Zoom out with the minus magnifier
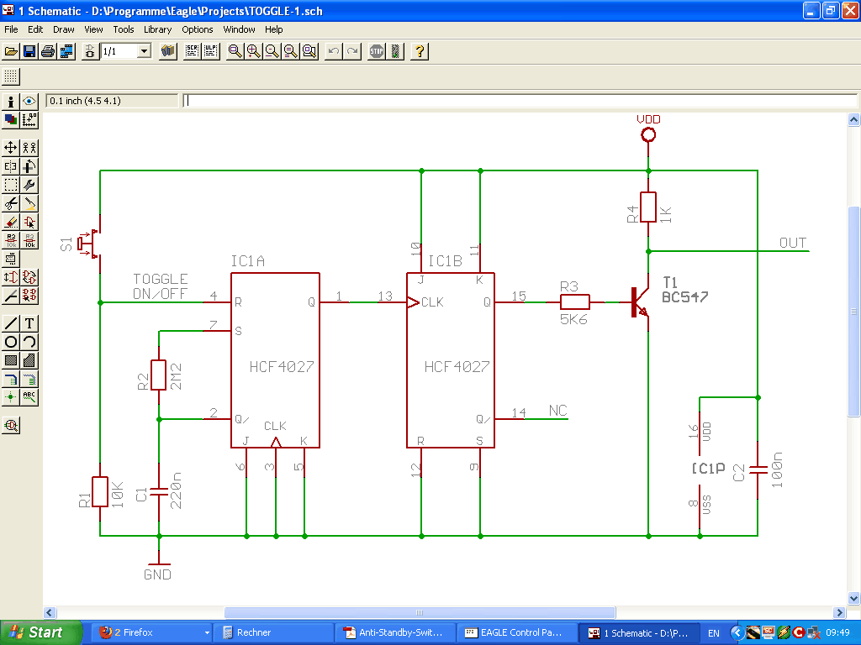Viewport: 861px width, 645px height. click(x=272, y=51)
